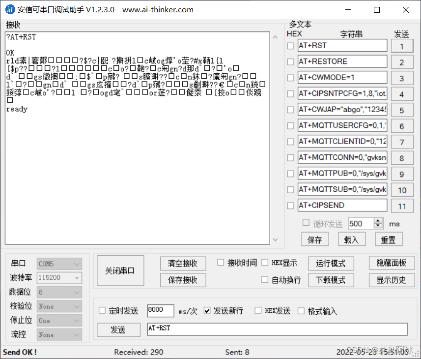Click 保存接收 to save received data
The width and height of the screenshot is (421, 359).
[183, 280]
